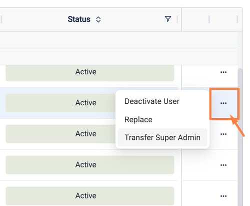250x206 pixels.
Task: Click the Active badge in the first row
Action: 90,73
